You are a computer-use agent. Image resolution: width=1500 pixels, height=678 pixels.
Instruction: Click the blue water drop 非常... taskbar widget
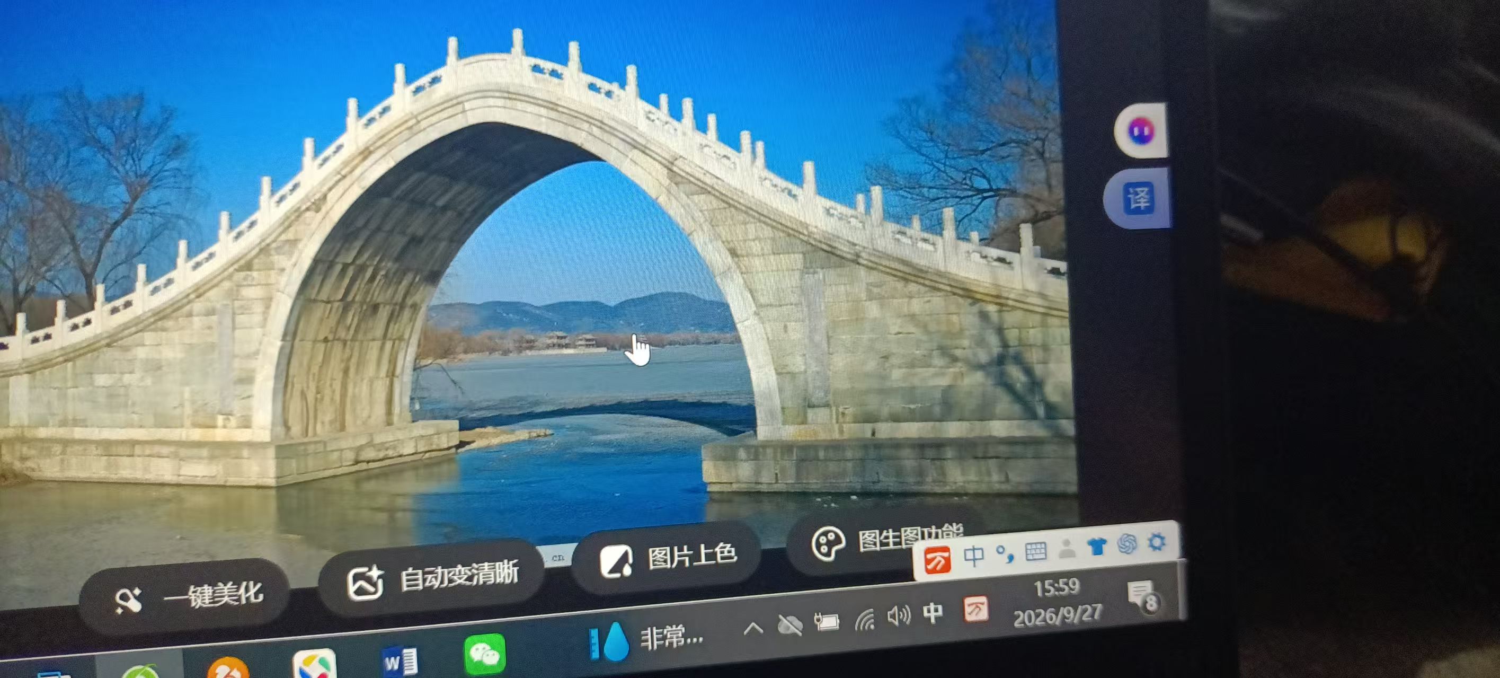pyautogui.click(x=646, y=639)
